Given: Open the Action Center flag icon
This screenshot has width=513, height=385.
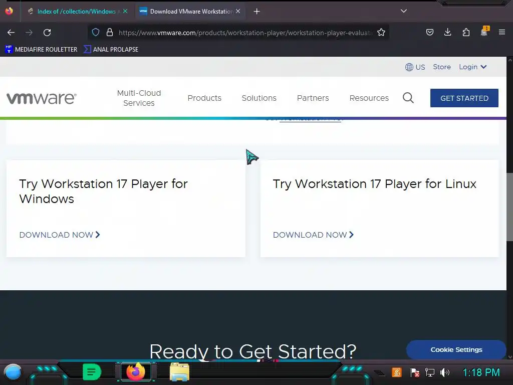Looking at the screenshot, I should pos(414,372).
